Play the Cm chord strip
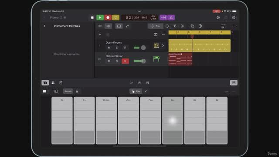The width and height of the screenshot is (279, 157). (x=150, y=120)
